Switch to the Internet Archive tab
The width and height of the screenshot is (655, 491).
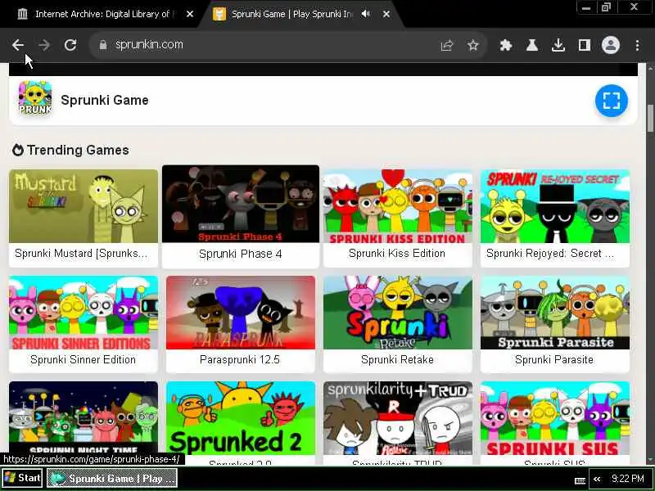click(102, 14)
